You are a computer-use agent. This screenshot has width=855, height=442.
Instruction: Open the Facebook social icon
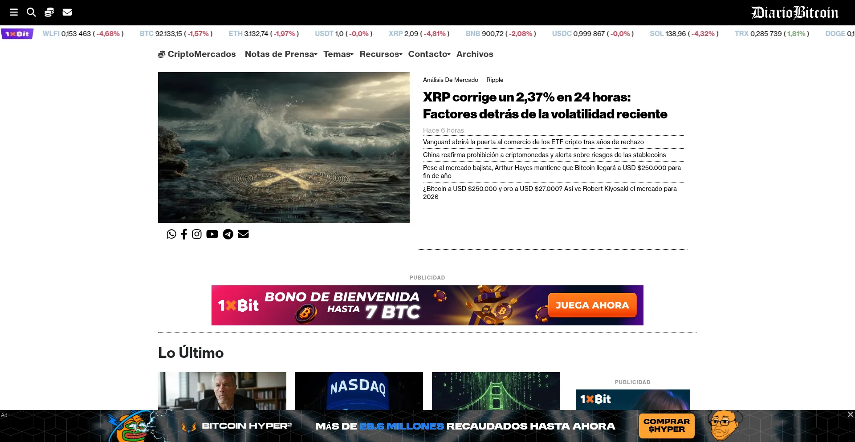coord(184,234)
